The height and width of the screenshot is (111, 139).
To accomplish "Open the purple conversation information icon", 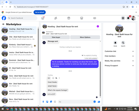I will point(98,26).
